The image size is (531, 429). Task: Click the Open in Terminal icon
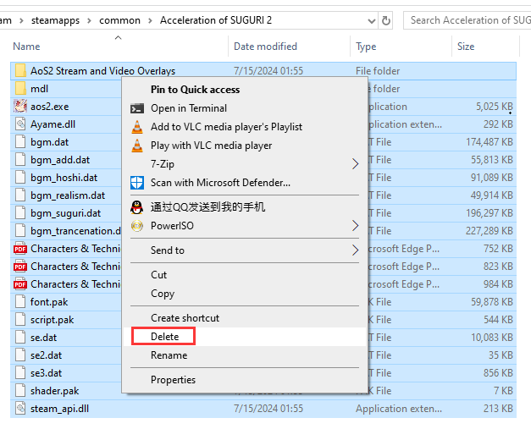(x=137, y=108)
